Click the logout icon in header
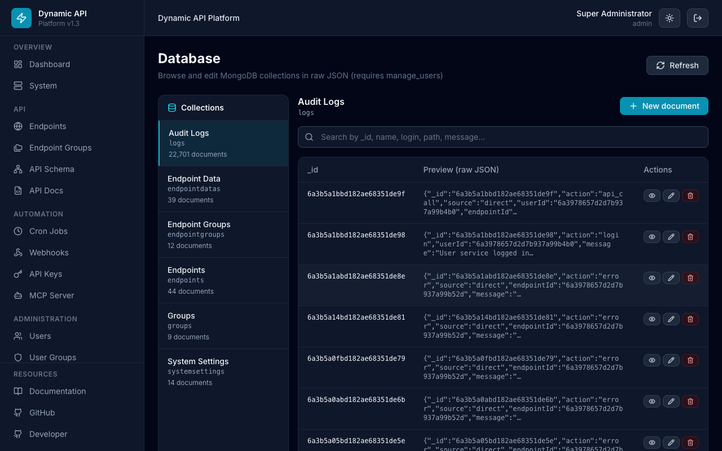 coord(698,18)
